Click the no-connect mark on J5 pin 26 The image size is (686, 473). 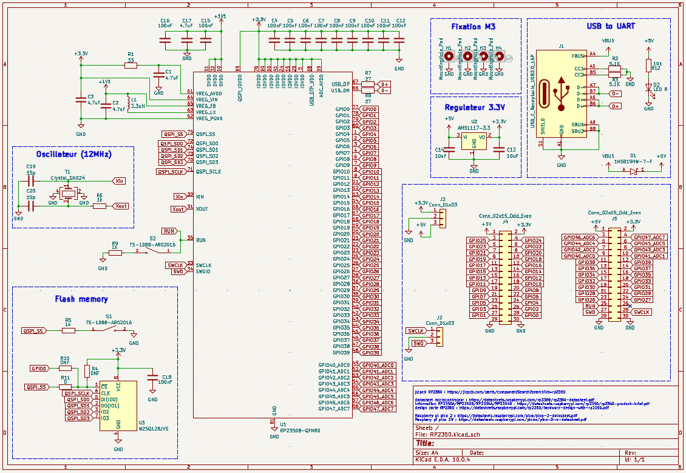click(630, 305)
